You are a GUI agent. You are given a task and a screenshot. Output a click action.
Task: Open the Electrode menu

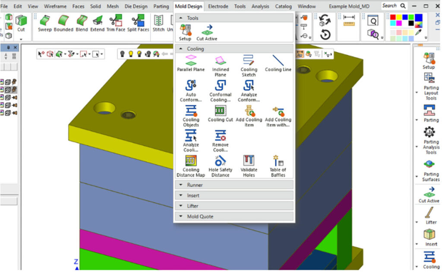[218, 6]
